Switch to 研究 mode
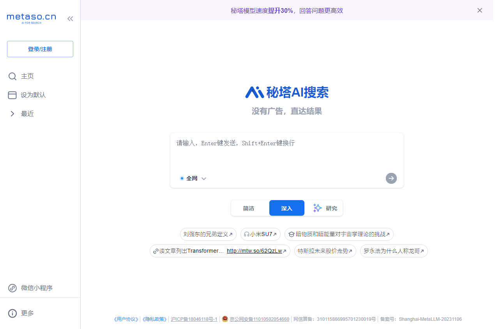 [325, 208]
